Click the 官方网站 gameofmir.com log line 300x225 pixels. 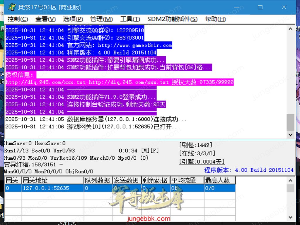[88, 45]
